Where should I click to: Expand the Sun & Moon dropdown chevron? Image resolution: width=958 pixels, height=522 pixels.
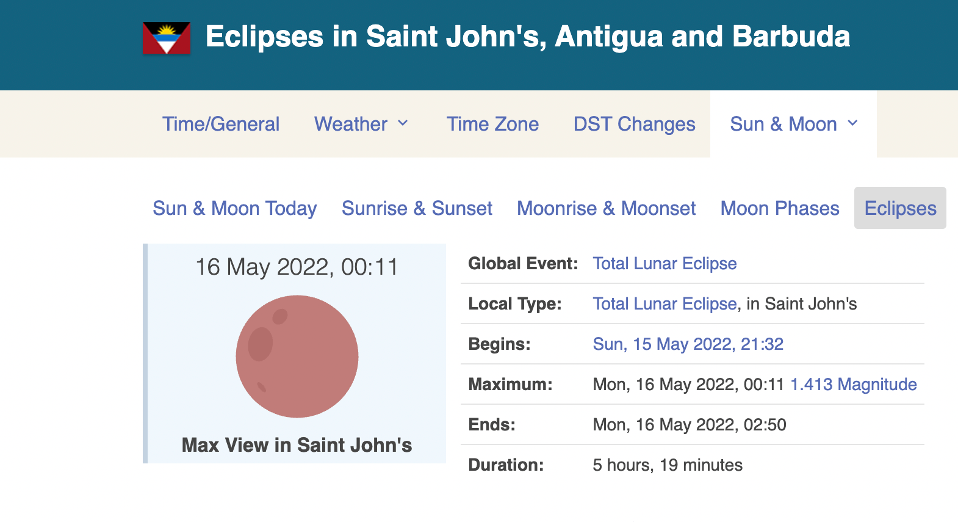[x=852, y=123]
